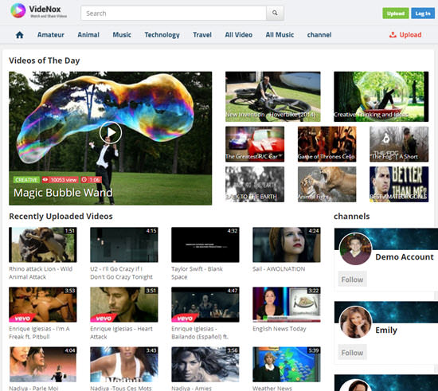The width and height of the screenshot is (438, 391).
Task: Open the Music category
Action: click(x=122, y=35)
